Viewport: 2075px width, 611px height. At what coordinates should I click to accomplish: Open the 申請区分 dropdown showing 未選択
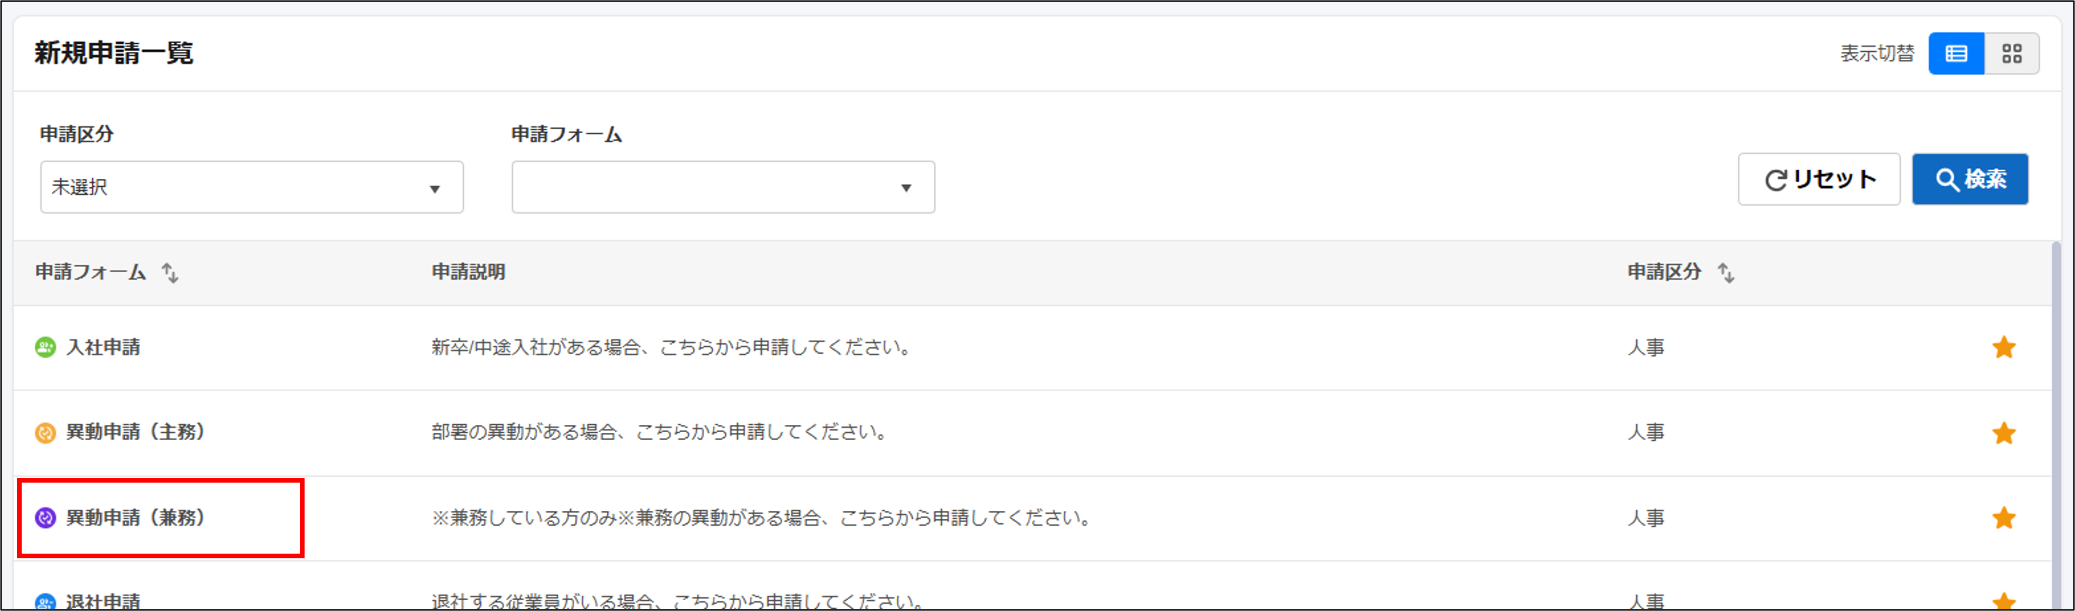pos(251,188)
